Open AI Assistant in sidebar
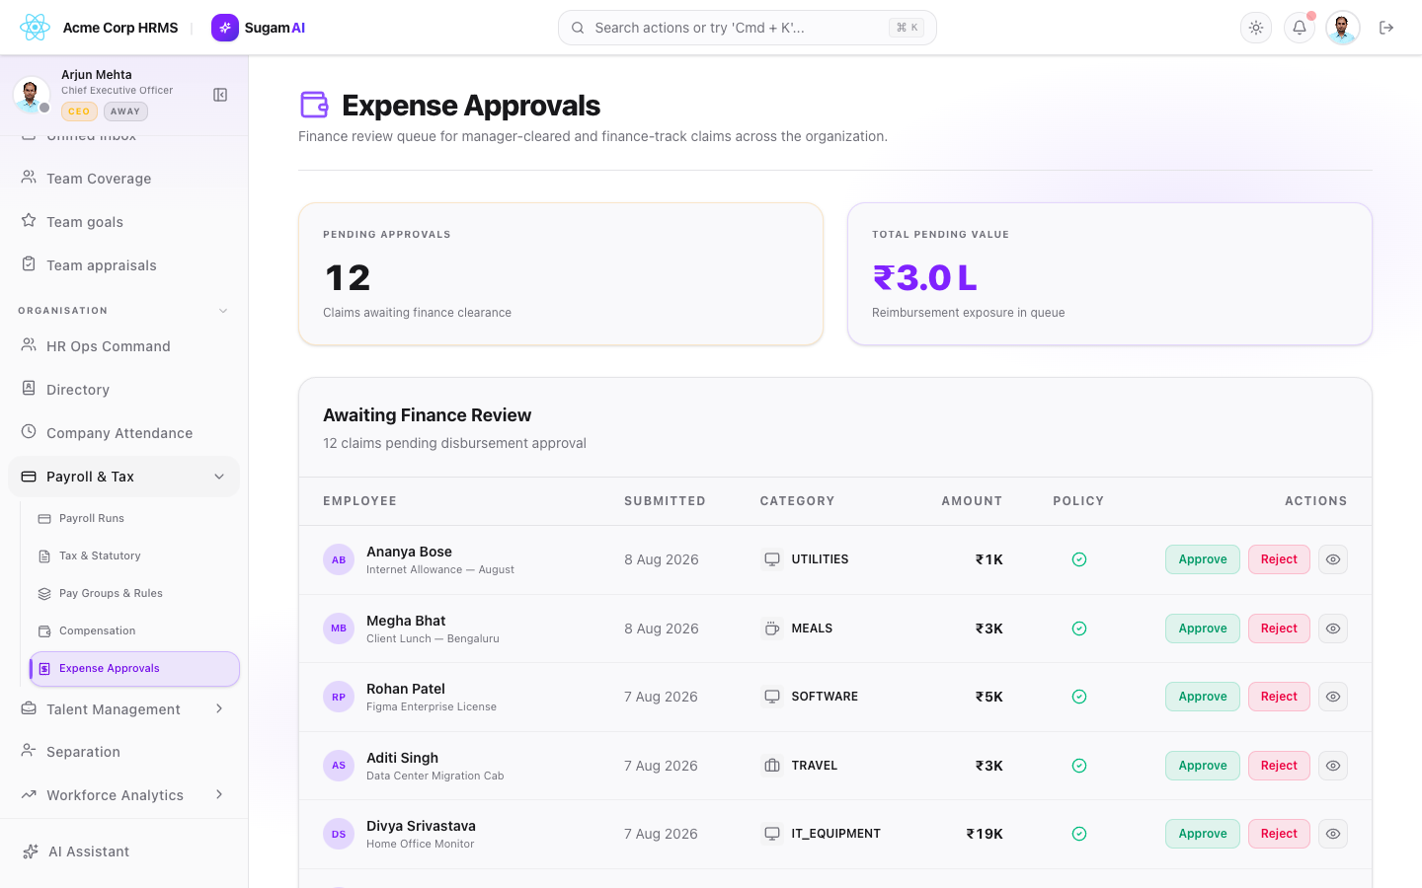The width and height of the screenshot is (1422, 888). coord(123,851)
